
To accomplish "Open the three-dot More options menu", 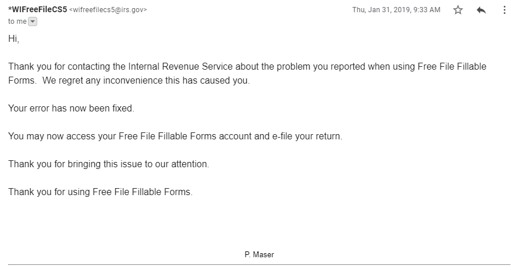I will pos(504,10).
